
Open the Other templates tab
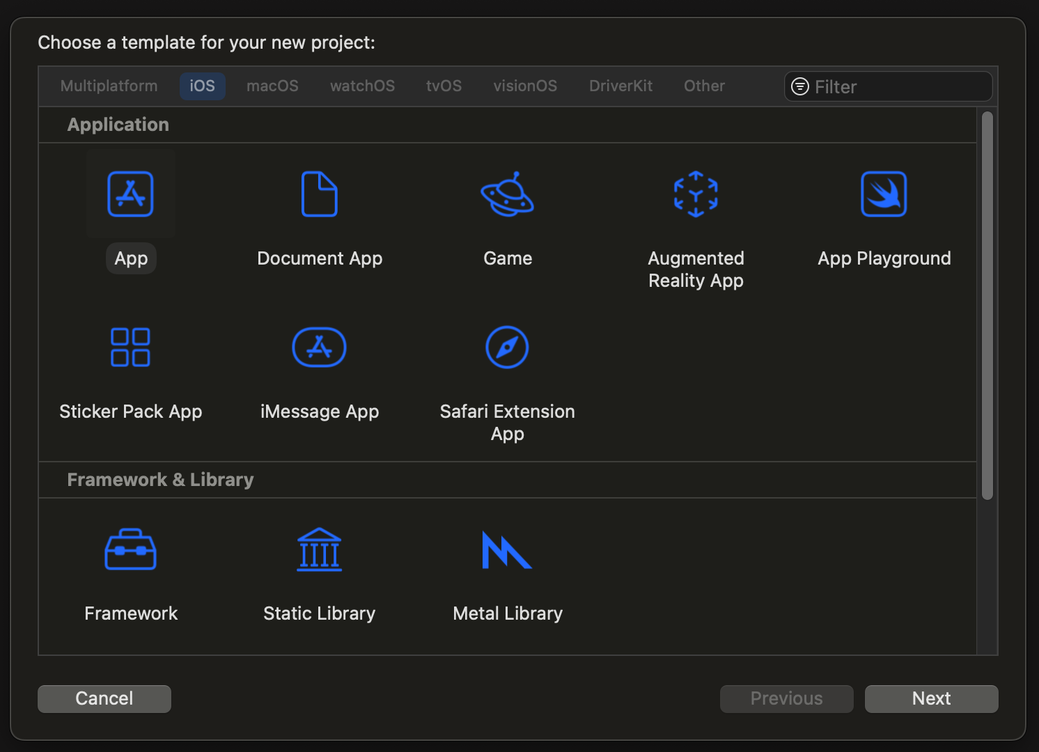tap(705, 86)
